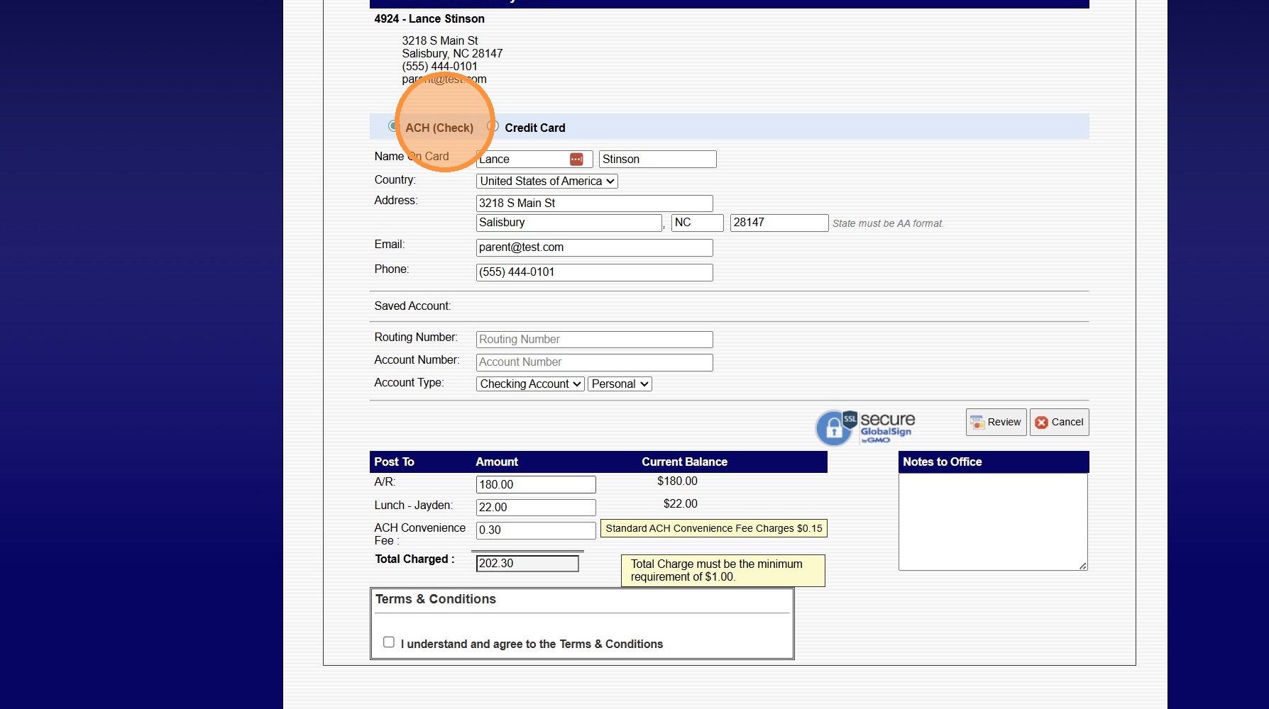Viewport: 1269px width, 709px height.
Task: Click the ACH Convenience Fee amount field
Action: [536, 530]
